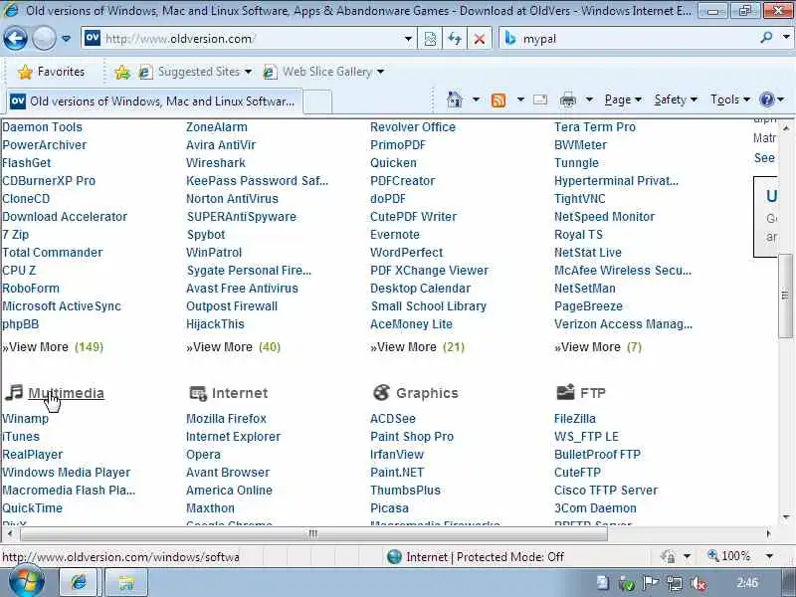The image size is (796, 597).
Task: Click the taskbar clock showing 2:46
Action: click(747, 583)
